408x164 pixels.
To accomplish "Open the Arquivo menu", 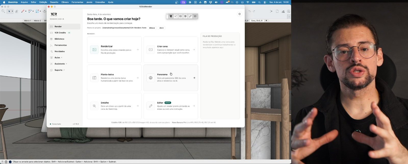I will point(24,2).
